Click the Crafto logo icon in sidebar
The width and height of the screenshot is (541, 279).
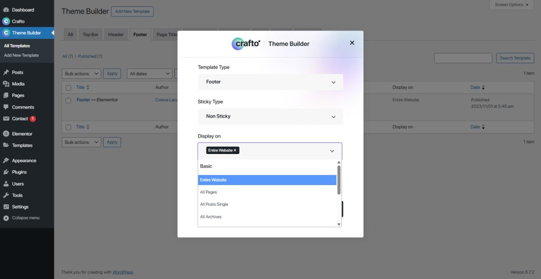click(x=6, y=21)
